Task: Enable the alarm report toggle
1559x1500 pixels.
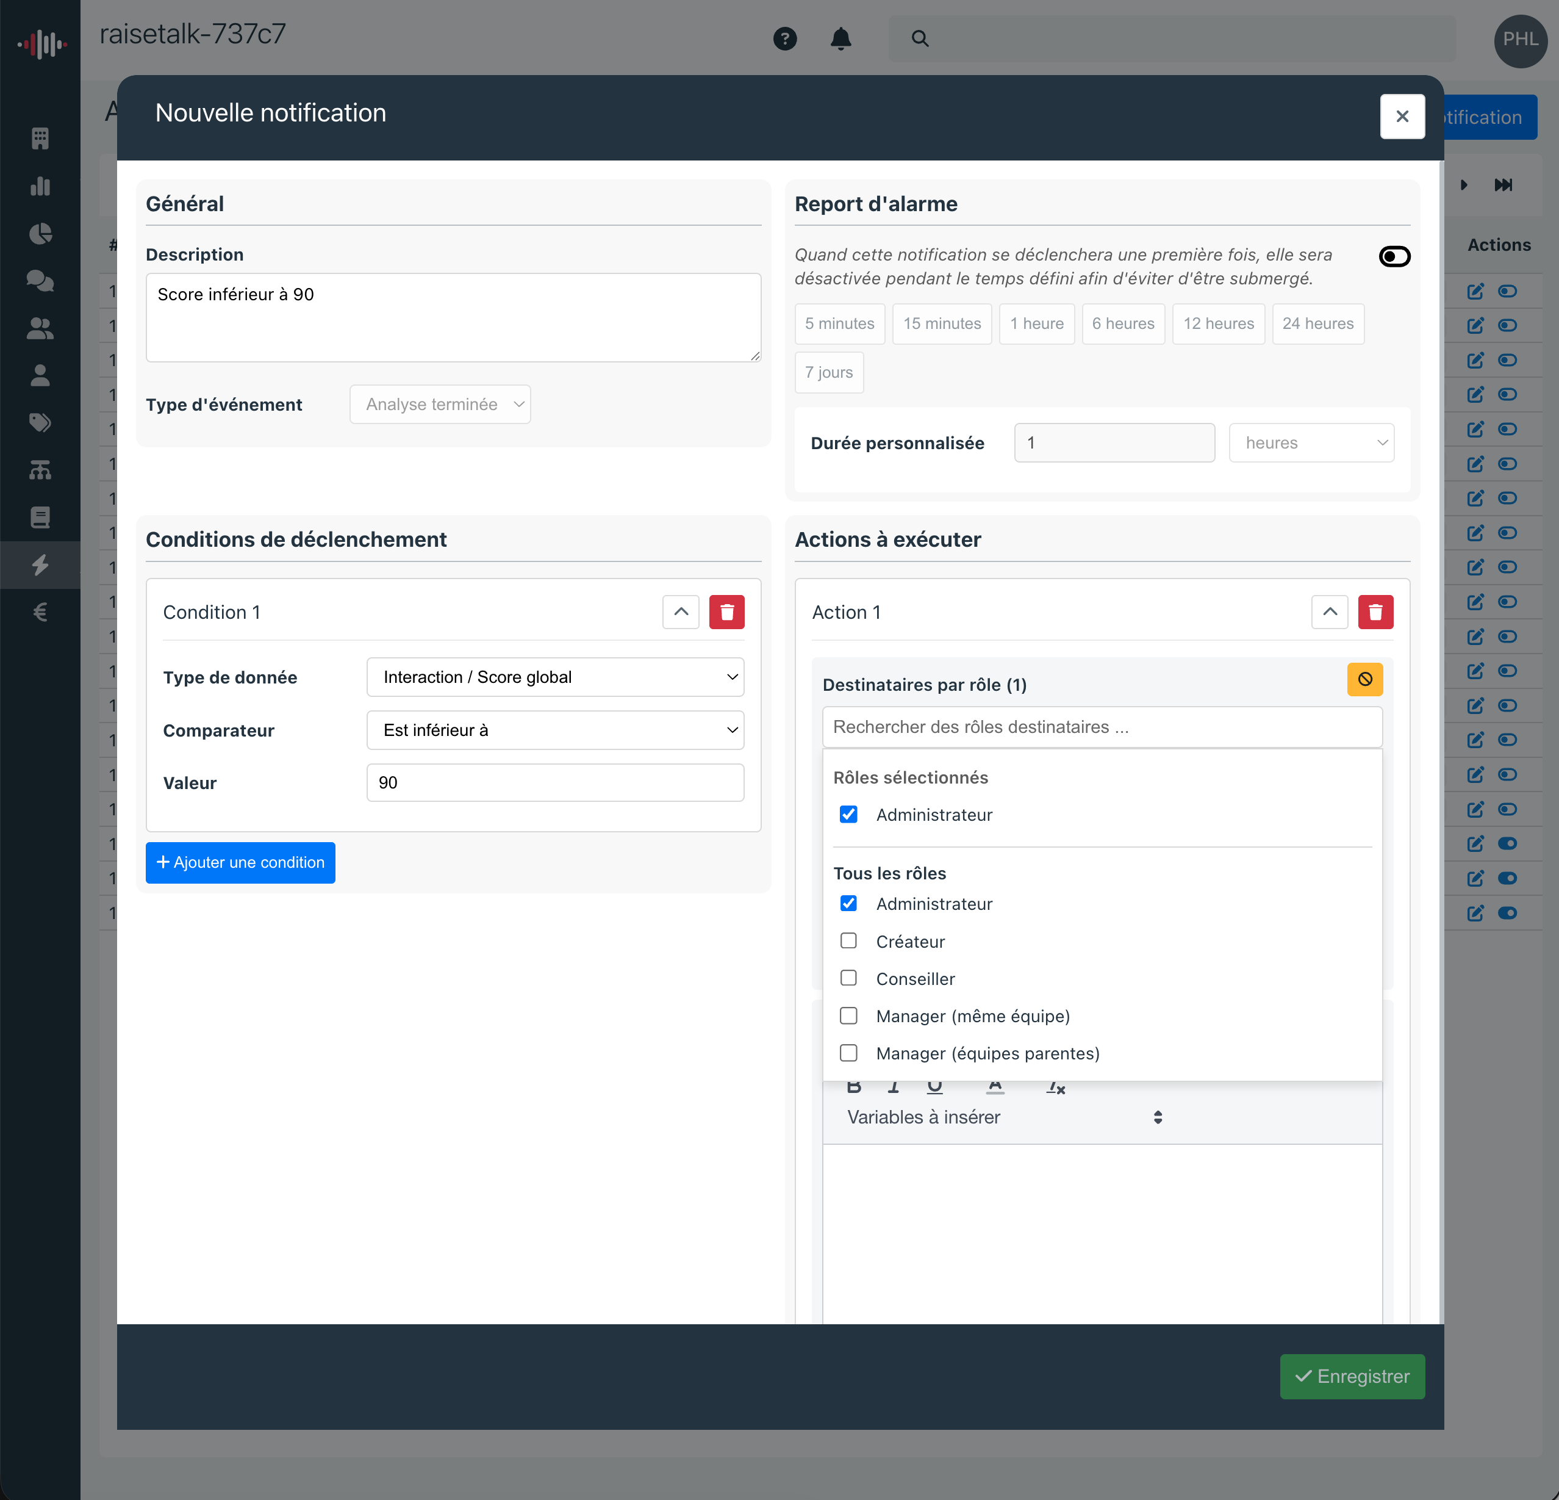Action: [x=1394, y=256]
